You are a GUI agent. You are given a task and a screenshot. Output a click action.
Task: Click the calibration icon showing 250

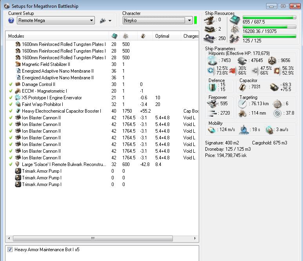(210, 38)
